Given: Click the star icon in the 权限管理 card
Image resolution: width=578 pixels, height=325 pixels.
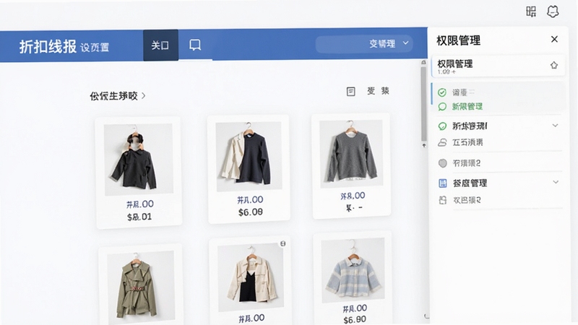Looking at the screenshot, I should (553, 65).
